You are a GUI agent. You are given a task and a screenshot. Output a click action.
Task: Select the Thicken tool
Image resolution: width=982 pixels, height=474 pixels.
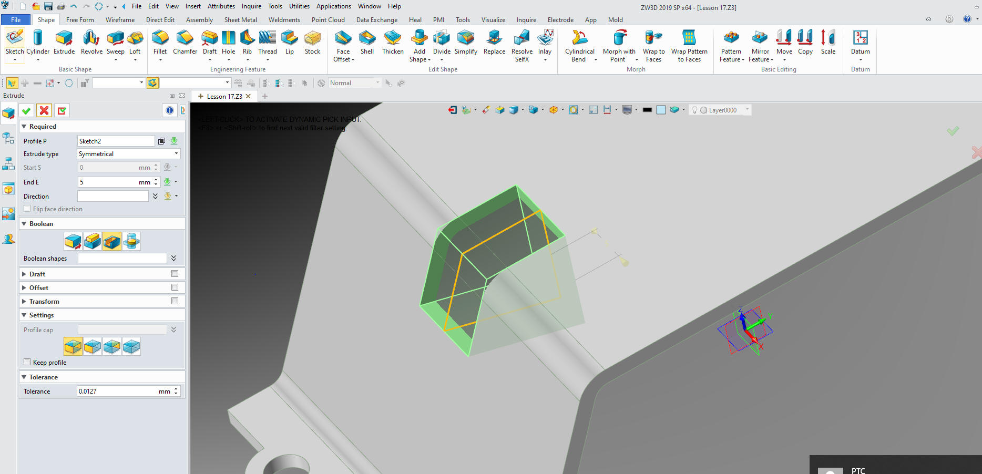[393, 42]
